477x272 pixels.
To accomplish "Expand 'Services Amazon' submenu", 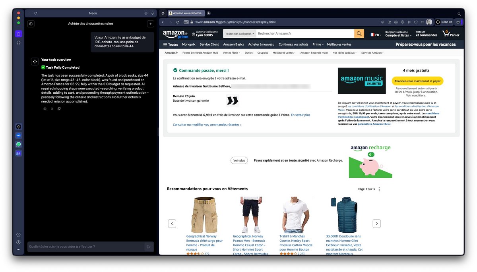I will coord(372,53).
